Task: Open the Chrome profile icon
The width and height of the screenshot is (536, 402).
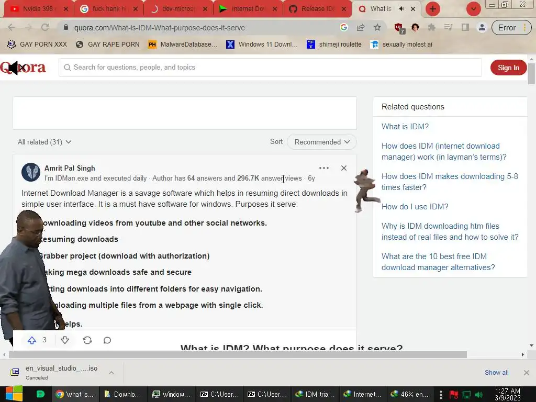Action: pos(482,27)
